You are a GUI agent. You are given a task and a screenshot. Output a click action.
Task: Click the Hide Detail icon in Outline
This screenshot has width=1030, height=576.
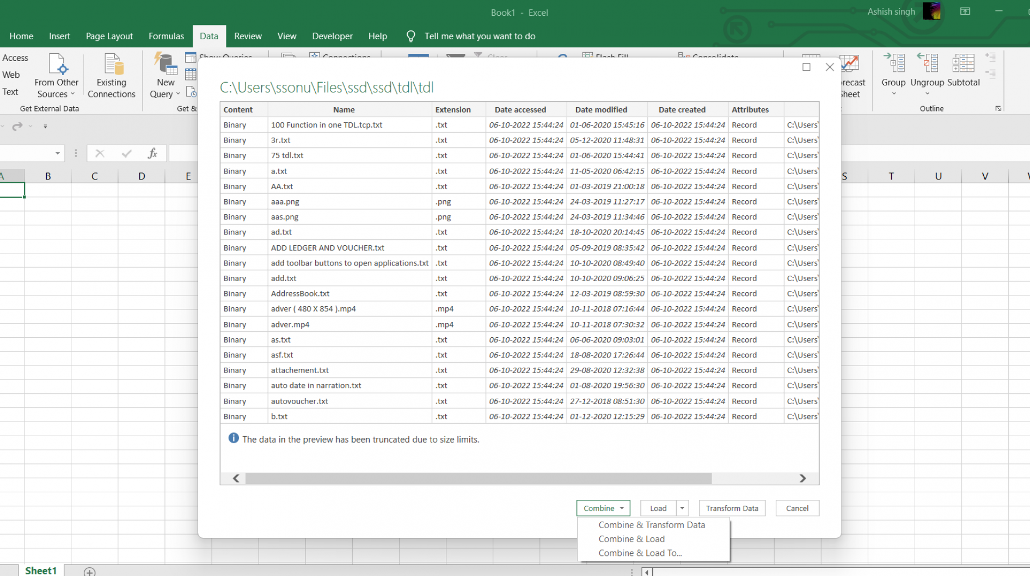[x=991, y=75]
